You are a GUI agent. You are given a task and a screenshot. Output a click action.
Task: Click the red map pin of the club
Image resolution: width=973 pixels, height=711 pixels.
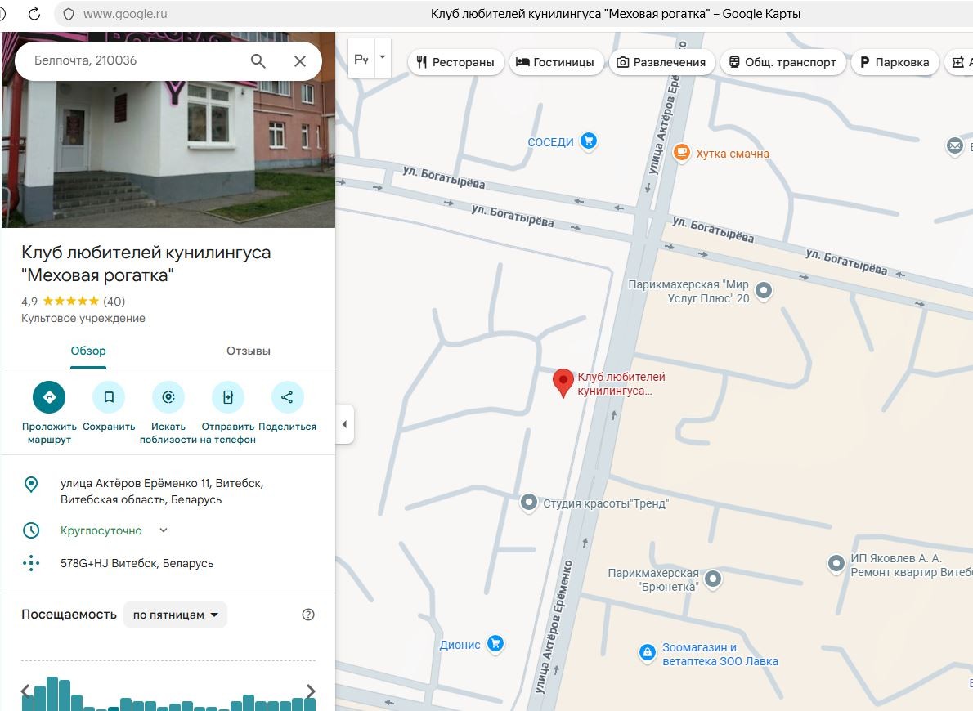[x=563, y=382]
